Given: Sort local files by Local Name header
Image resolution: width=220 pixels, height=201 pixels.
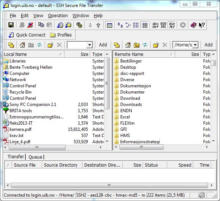Looking at the screenshot, I should point(33,54).
